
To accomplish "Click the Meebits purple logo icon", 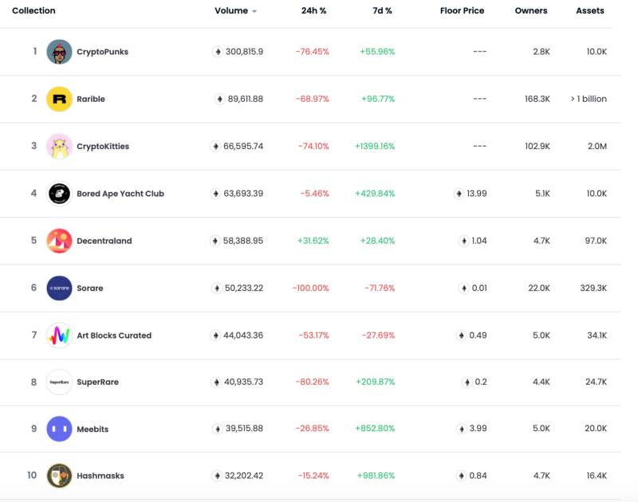I will pyautogui.click(x=59, y=429).
